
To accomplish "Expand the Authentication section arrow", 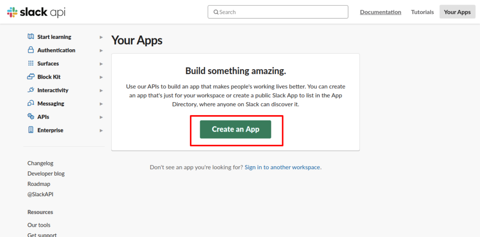I will [101, 51].
